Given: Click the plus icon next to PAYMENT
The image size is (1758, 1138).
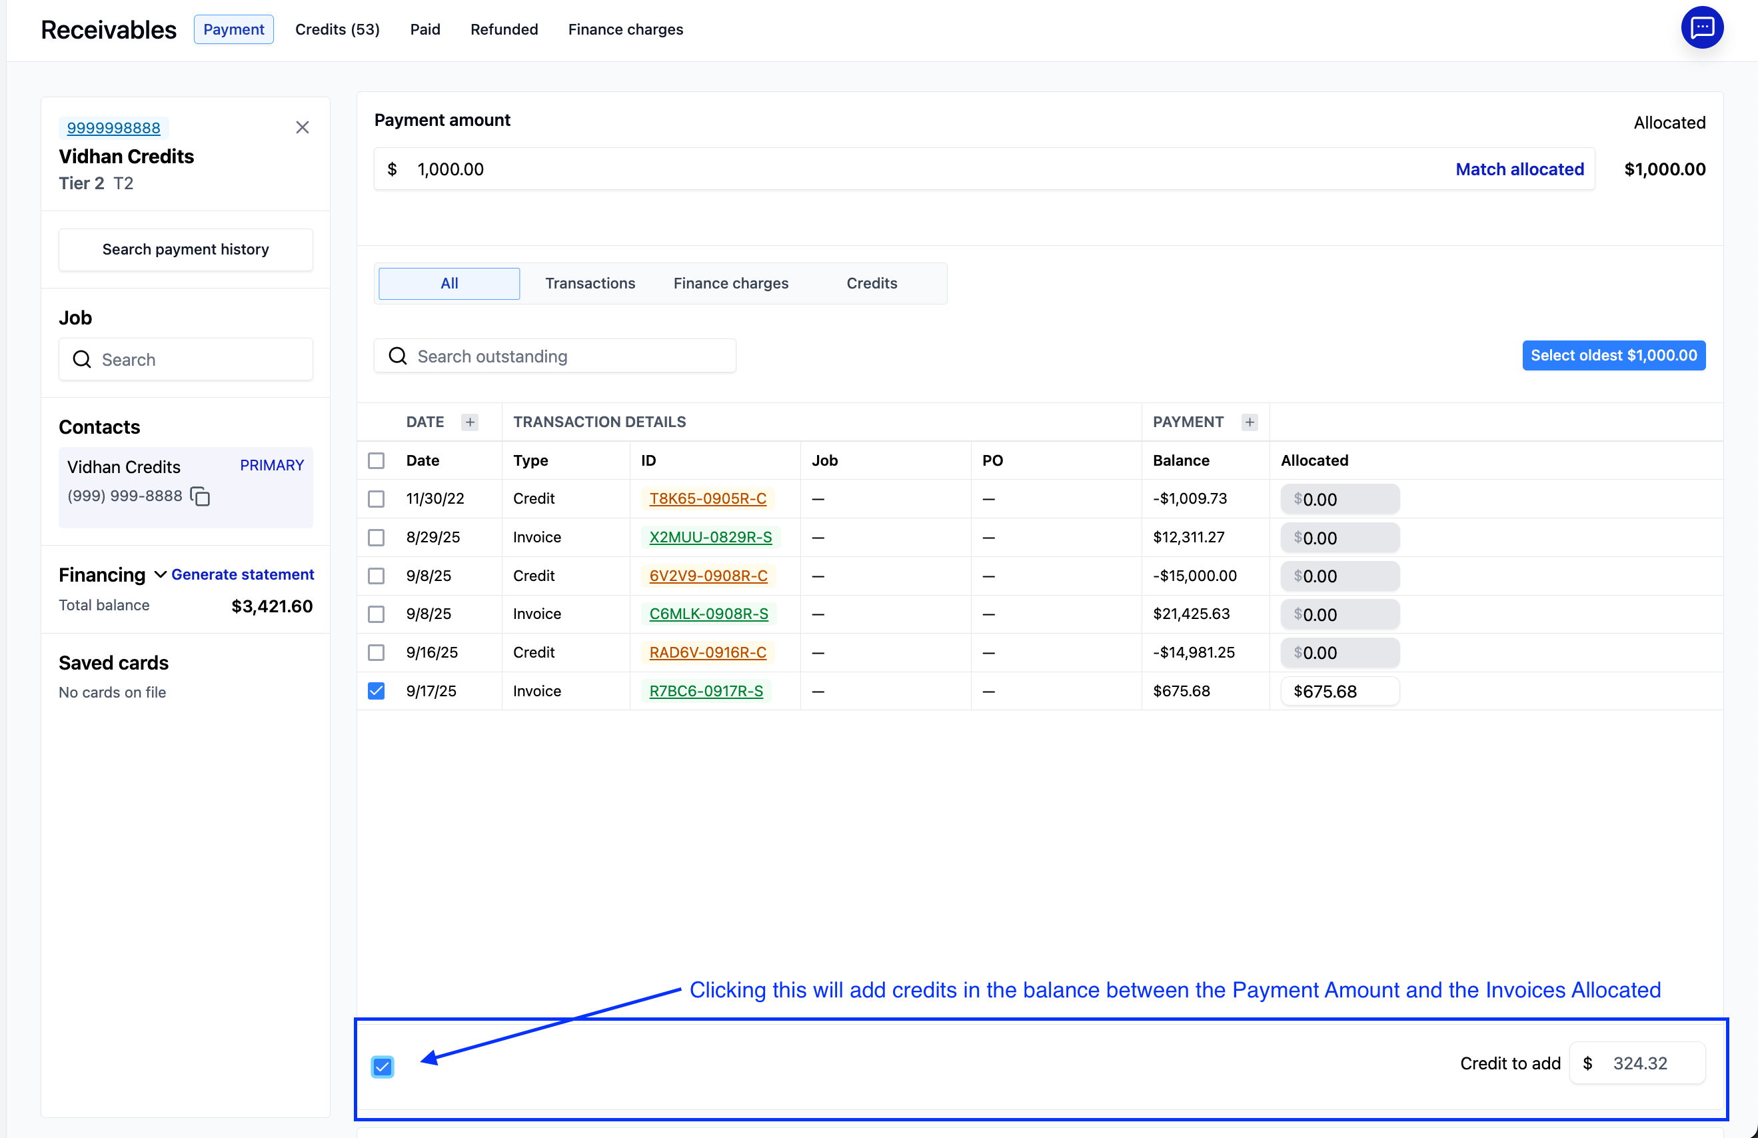Looking at the screenshot, I should click(1249, 422).
